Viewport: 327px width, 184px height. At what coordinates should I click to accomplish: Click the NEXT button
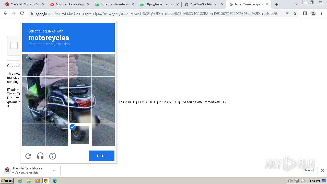(101, 156)
